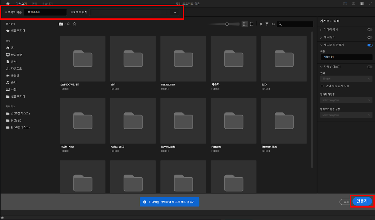Select 다운로드 in the sidebar

[x=16, y=69]
